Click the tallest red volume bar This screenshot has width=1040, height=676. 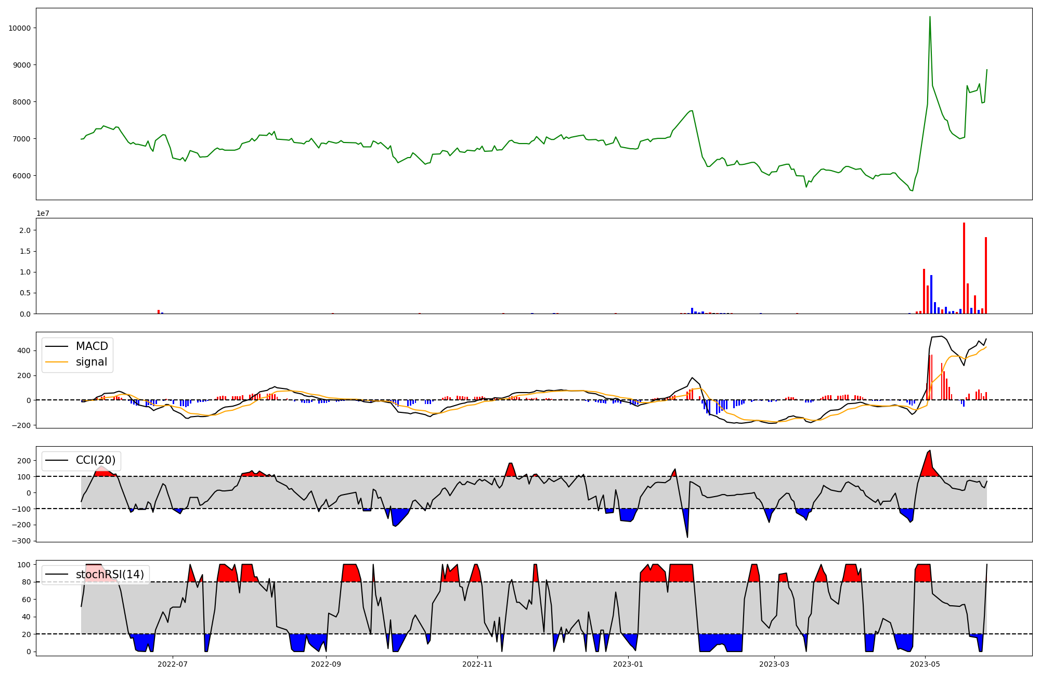pyautogui.click(x=964, y=268)
